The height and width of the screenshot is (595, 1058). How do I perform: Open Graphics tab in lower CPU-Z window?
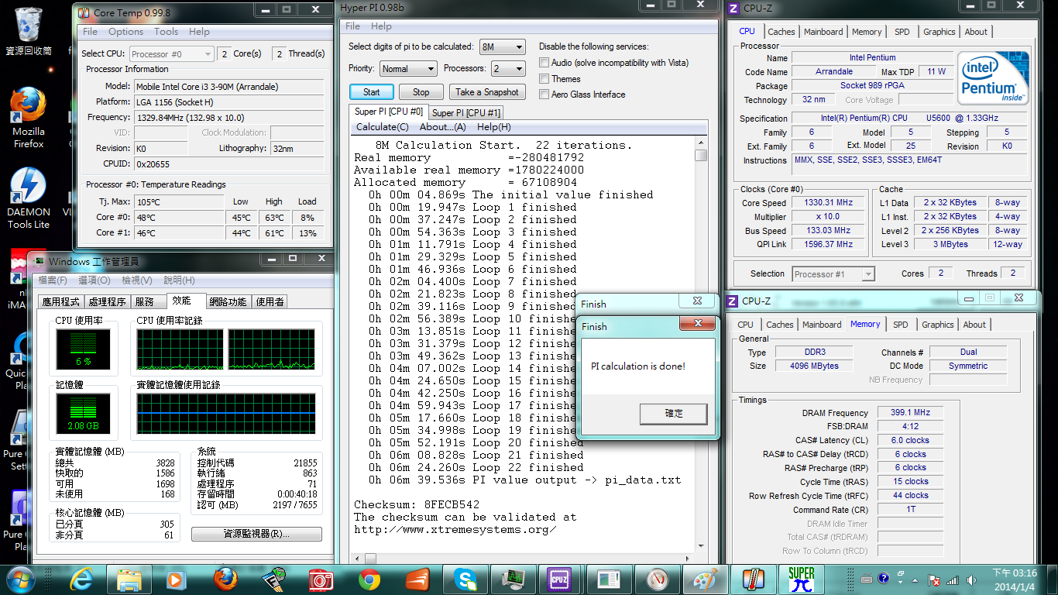(938, 325)
